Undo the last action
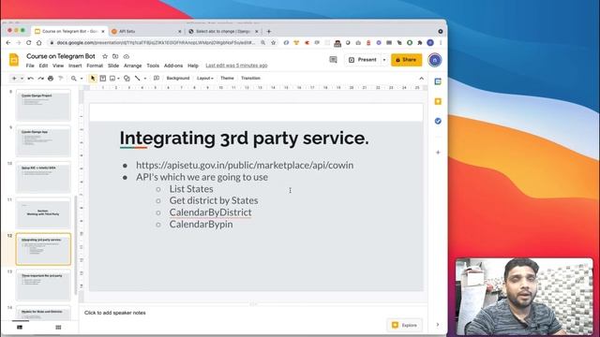 pos(31,79)
